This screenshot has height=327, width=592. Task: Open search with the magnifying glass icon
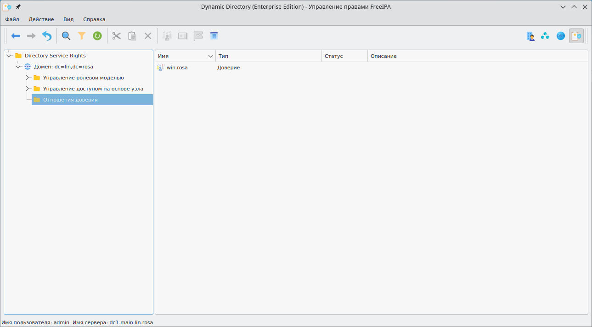66,36
